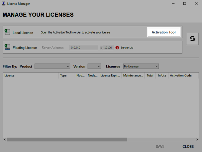Click the Floating License label

[x=25, y=48]
